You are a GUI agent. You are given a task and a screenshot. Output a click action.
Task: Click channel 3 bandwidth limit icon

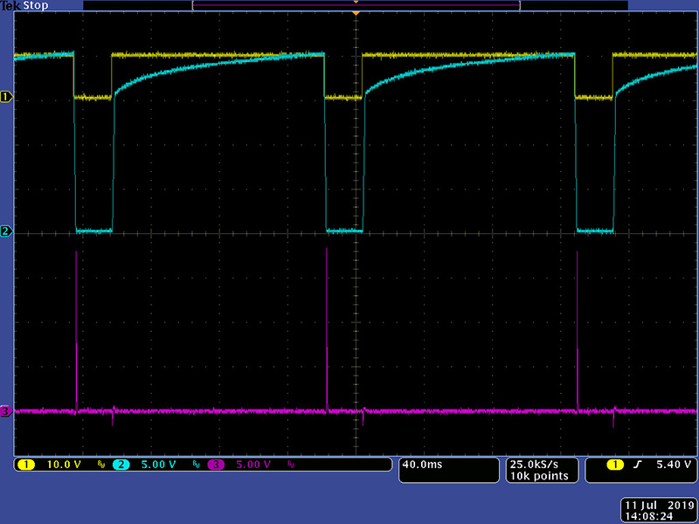pyautogui.click(x=291, y=465)
